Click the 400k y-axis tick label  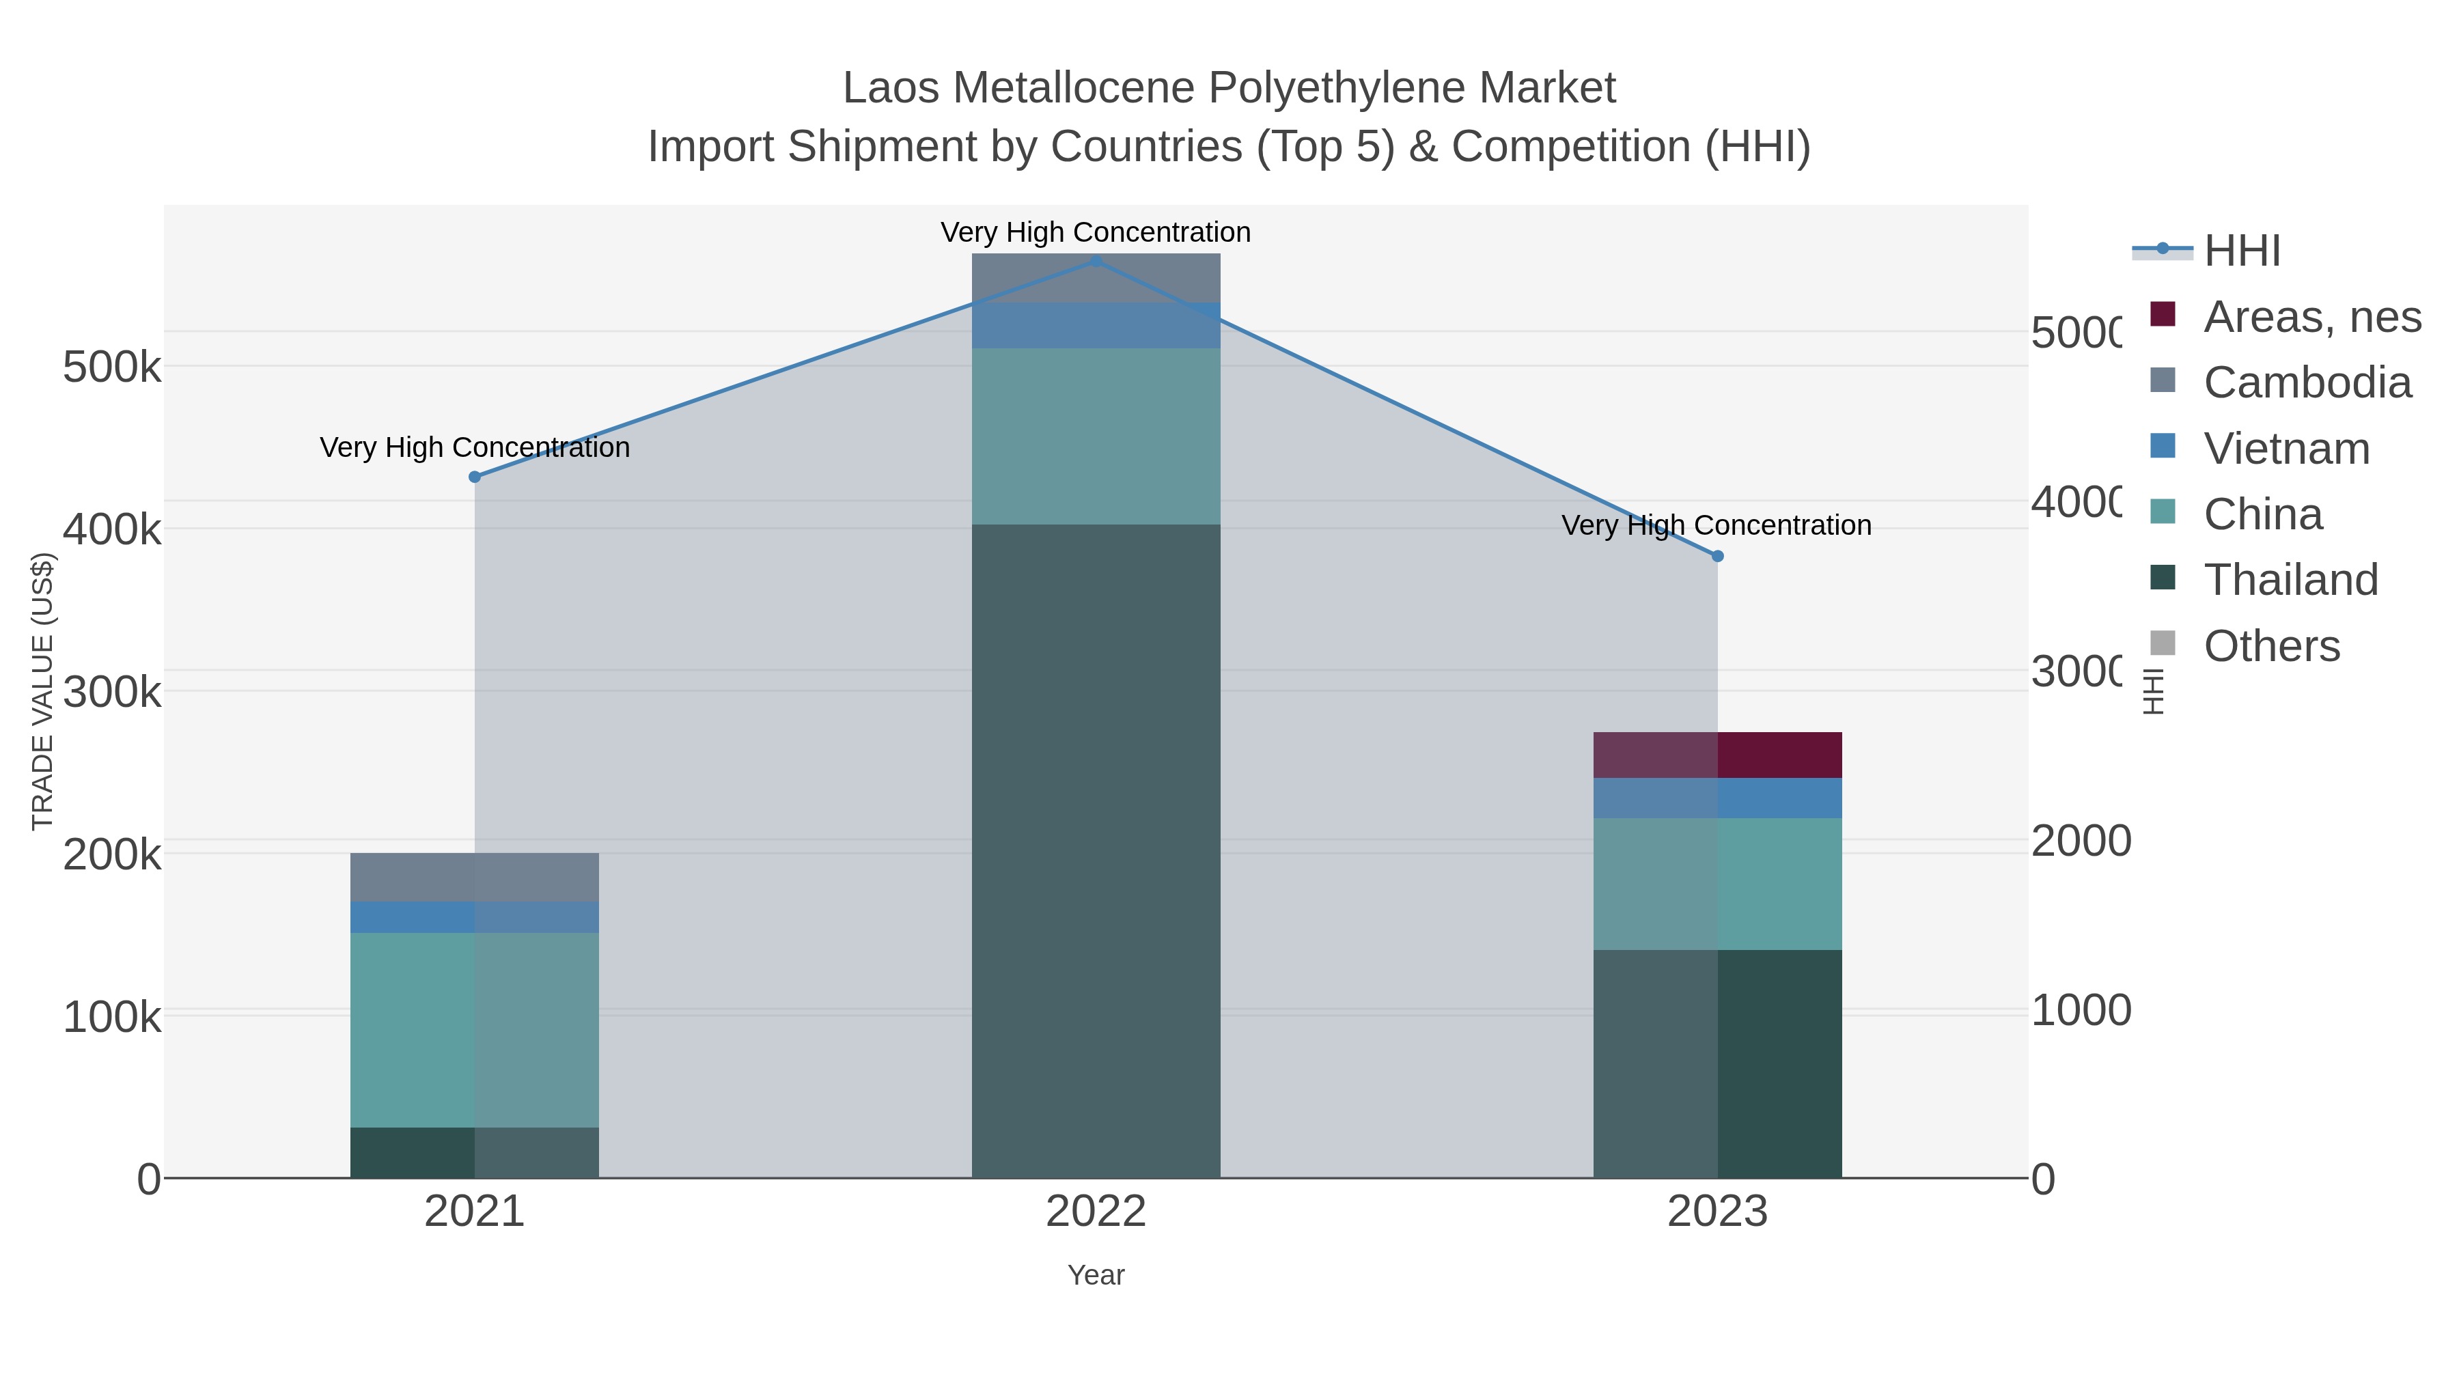coord(113,530)
